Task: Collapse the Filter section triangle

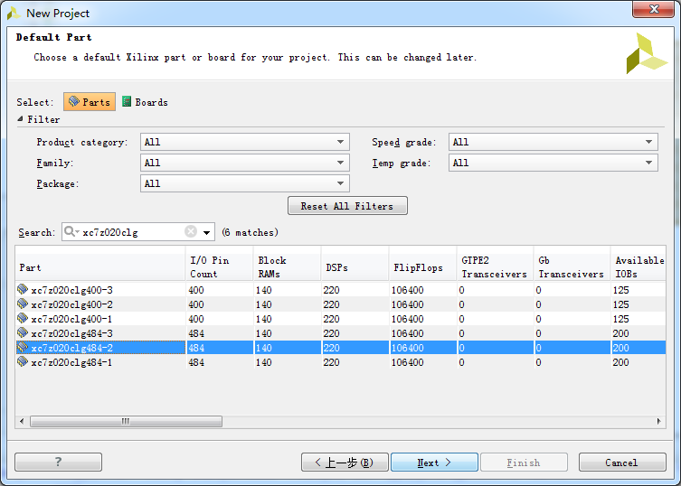Action: pos(20,119)
